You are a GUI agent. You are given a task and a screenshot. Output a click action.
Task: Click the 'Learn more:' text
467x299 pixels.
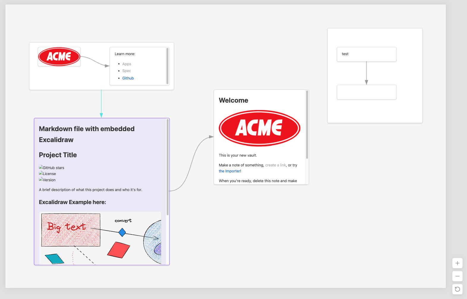(125, 54)
